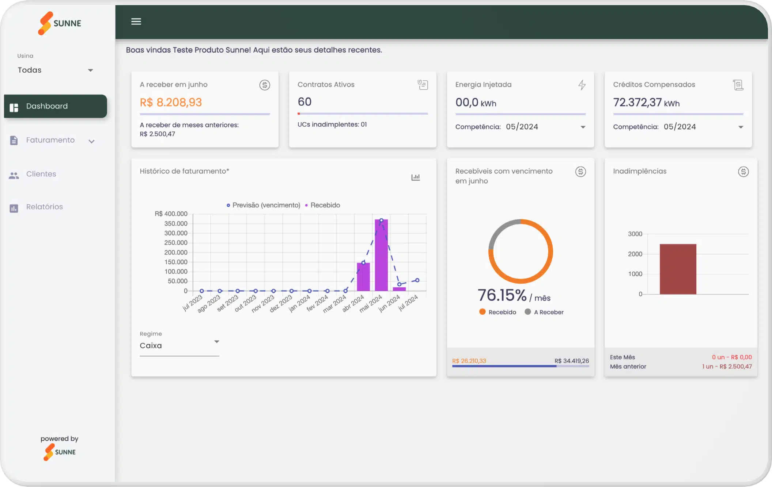Go to the Dashboard menu item
Viewport: 772px width, 487px height.
click(x=56, y=106)
